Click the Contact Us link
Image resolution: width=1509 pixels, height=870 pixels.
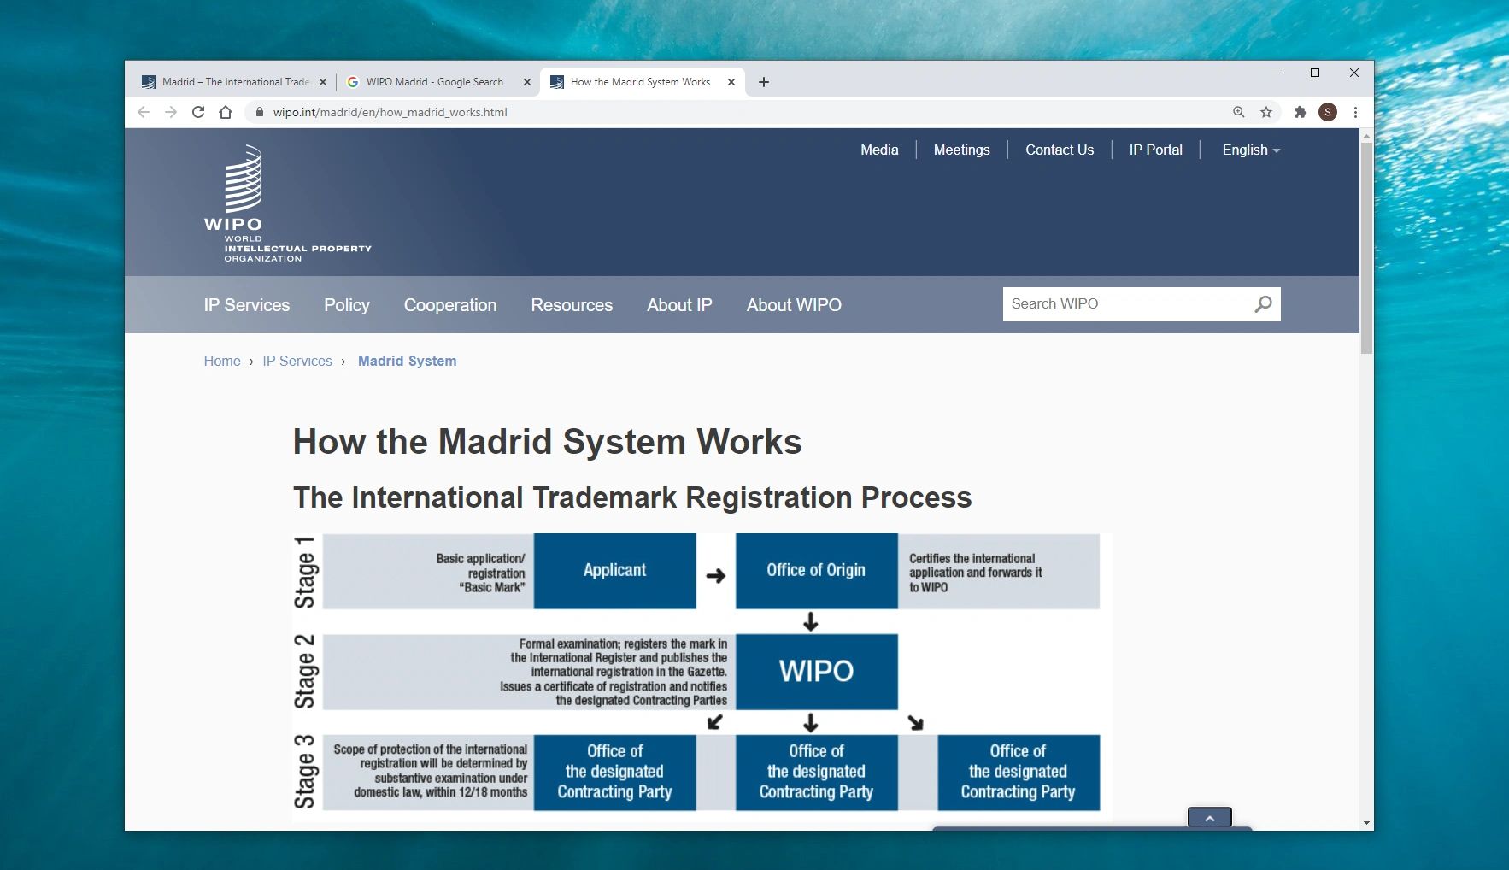coord(1060,150)
